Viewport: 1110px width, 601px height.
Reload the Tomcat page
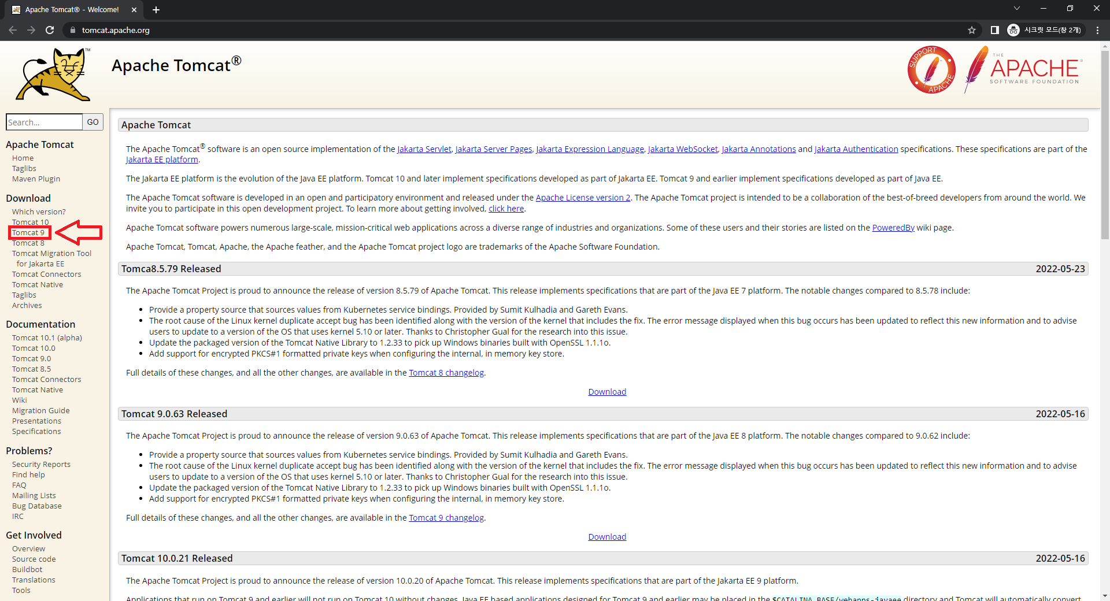pyautogui.click(x=50, y=30)
